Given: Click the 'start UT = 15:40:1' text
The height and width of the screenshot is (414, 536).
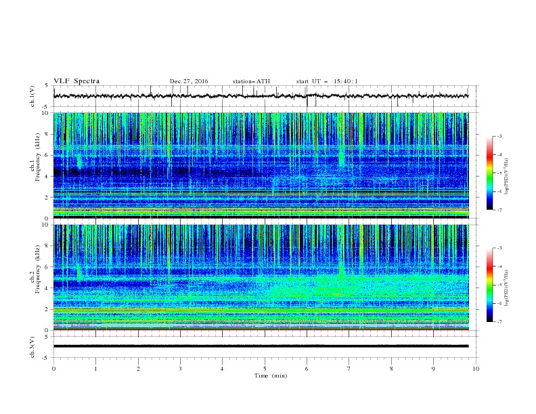Looking at the screenshot, I should (327, 81).
